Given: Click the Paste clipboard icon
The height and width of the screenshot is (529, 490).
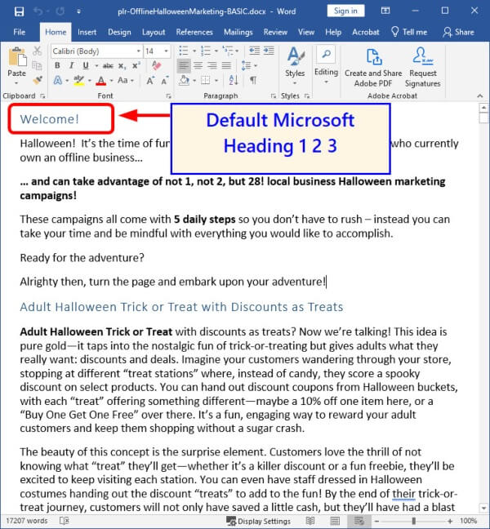Looking at the screenshot, I should point(17,57).
